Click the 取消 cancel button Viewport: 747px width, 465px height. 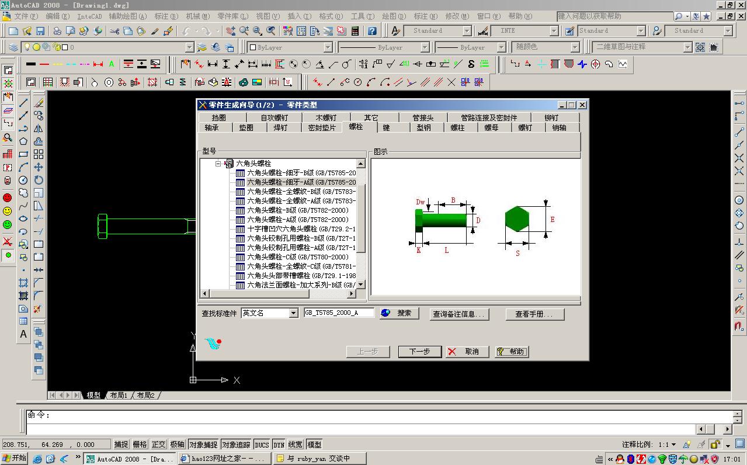(x=468, y=352)
